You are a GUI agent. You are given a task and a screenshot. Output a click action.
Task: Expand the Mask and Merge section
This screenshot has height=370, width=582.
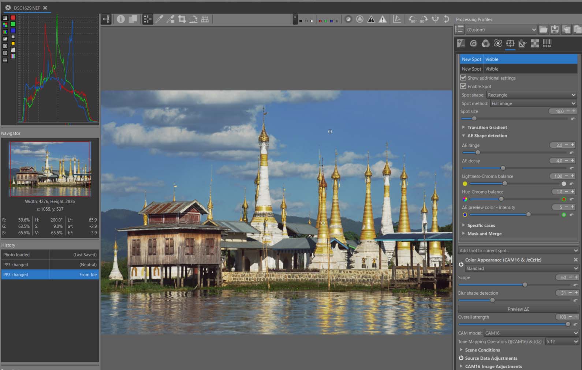484,234
